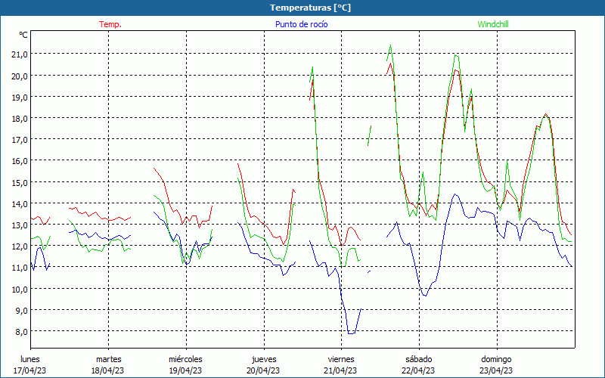Click the '18/04/23' date label
Screen dimensions: 605x378
click(x=107, y=370)
